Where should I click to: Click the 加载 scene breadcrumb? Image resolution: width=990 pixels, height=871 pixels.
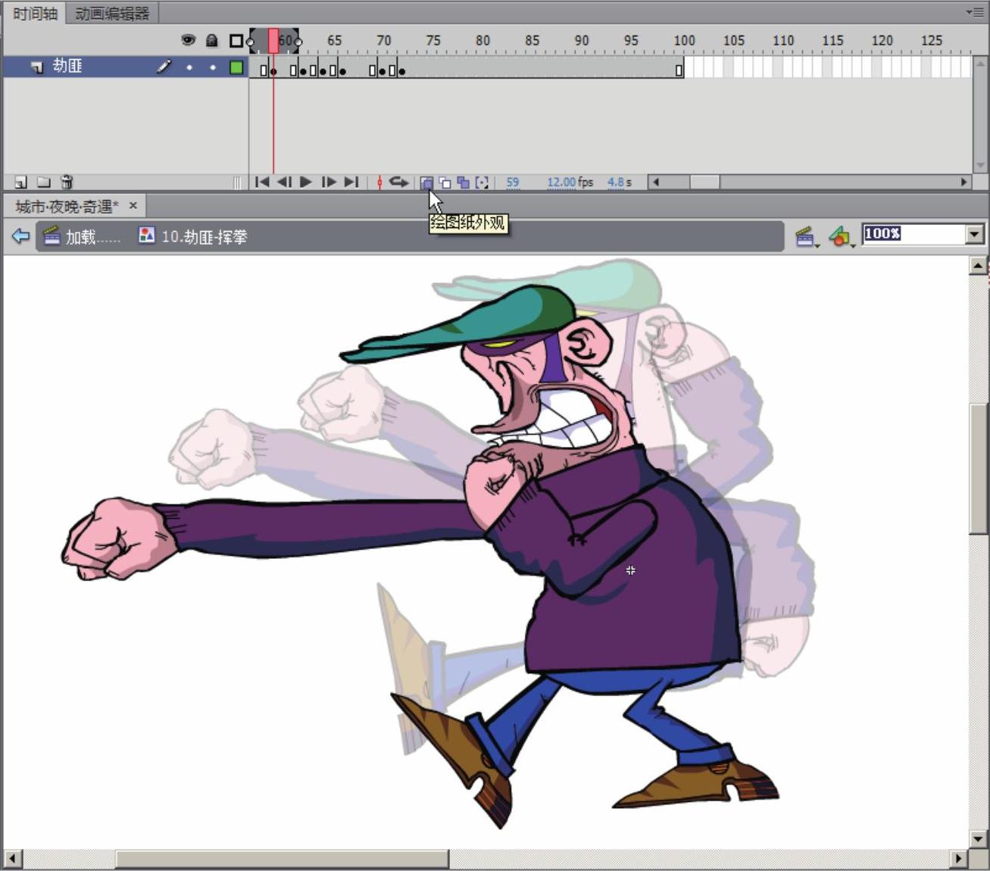(x=83, y=237)
